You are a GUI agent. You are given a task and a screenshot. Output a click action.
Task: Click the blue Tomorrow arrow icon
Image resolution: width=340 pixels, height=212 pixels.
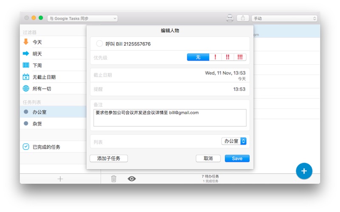tap(26, 53)
